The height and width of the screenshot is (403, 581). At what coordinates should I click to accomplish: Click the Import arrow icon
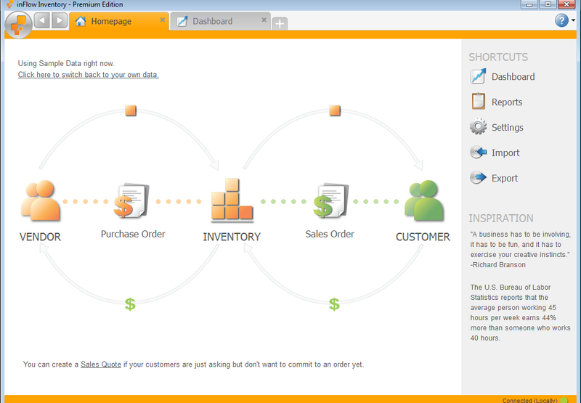(x=478, y=152)
